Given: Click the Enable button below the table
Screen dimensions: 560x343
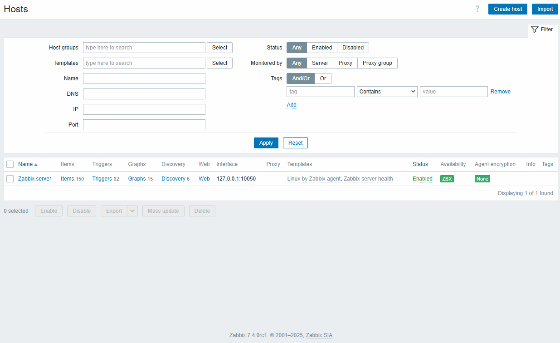Looking at the screenshot, I should tap(49, 211).
